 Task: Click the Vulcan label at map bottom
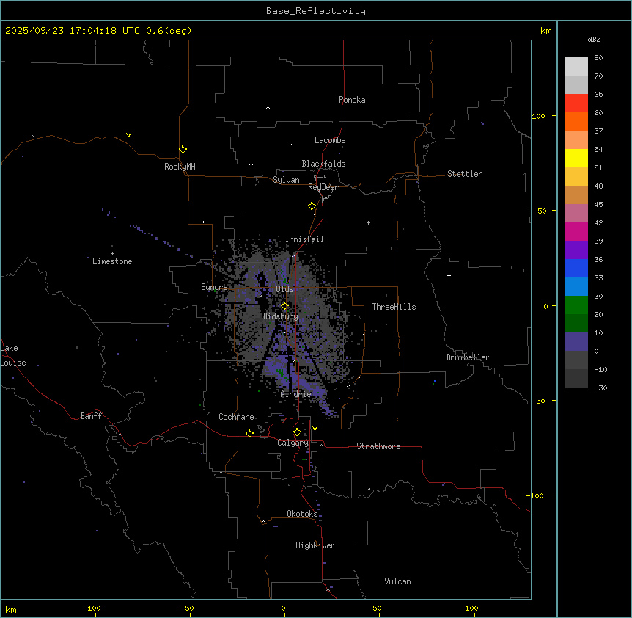397,581
